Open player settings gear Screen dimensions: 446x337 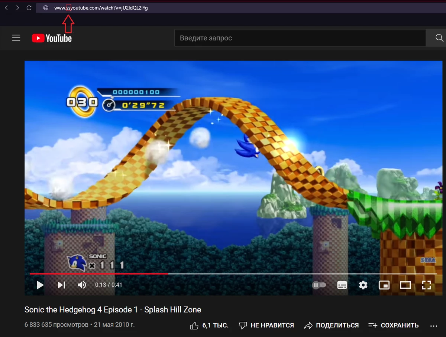click(x=363, y=285)
